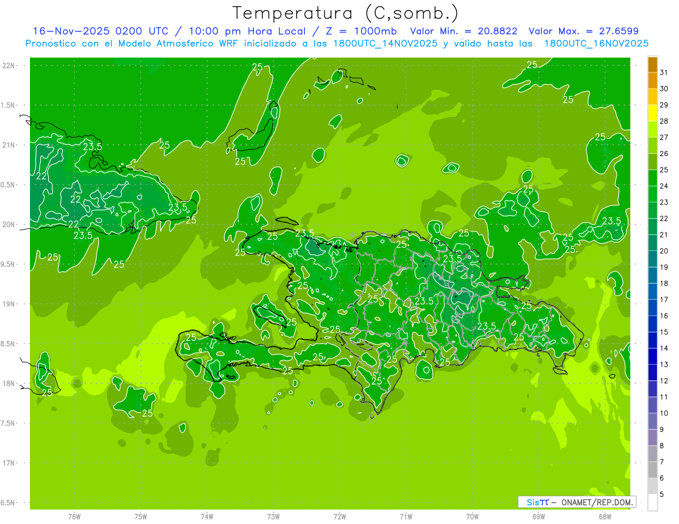The height and width of the screenshot is (524, 679).
Task: Click the "26" label on the color legend
Action: pyautogui.click(x=664, y=153)
